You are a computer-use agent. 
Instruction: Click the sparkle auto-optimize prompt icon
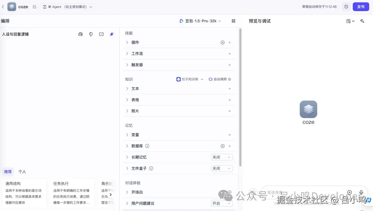coord(112,34)
